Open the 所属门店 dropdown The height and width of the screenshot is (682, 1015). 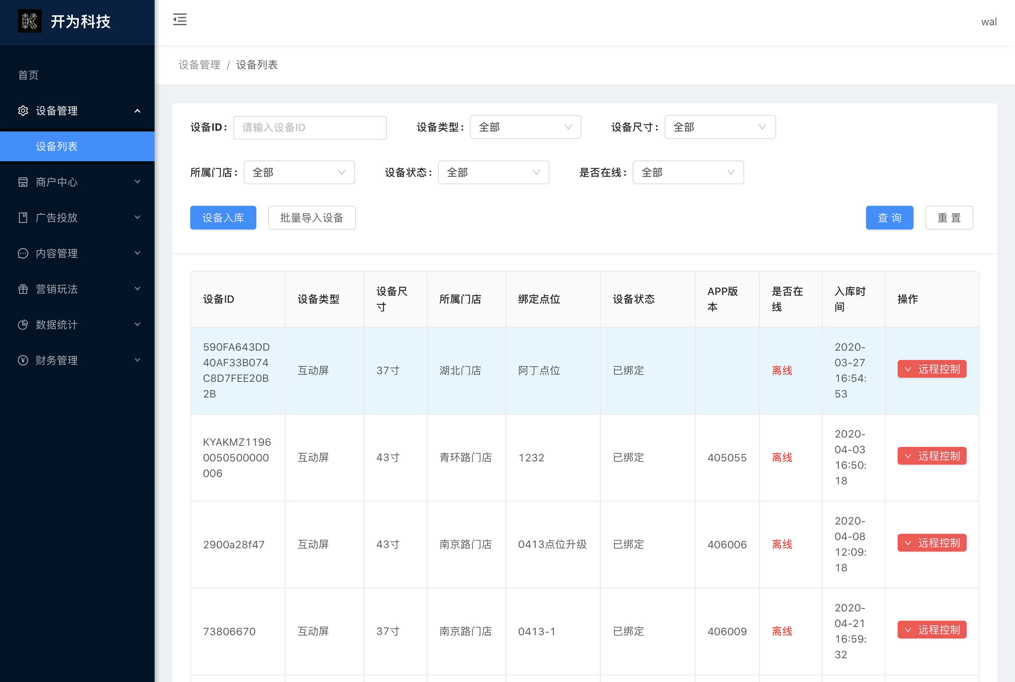[x=299, y=172]
